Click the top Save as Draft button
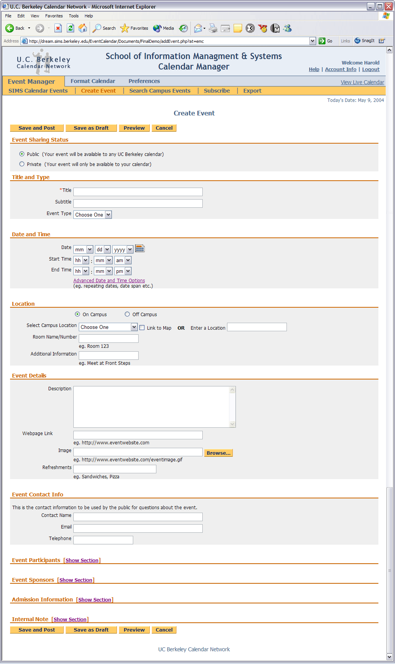Screen dimensions: 395x664 coord(91,128)
